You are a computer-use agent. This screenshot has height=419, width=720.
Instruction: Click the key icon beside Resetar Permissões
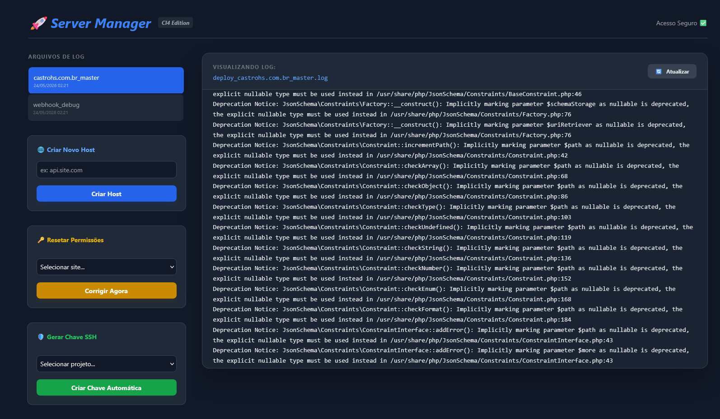[41, 240]
